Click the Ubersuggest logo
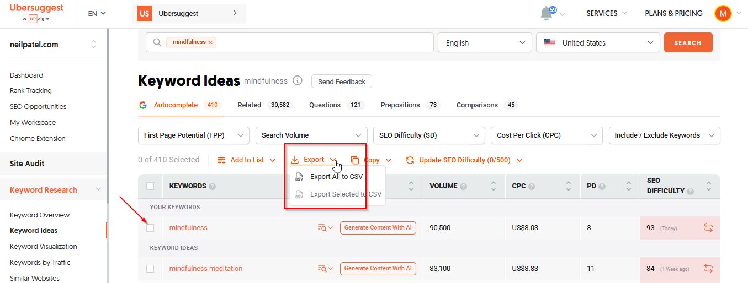 [x=36, y=13]
